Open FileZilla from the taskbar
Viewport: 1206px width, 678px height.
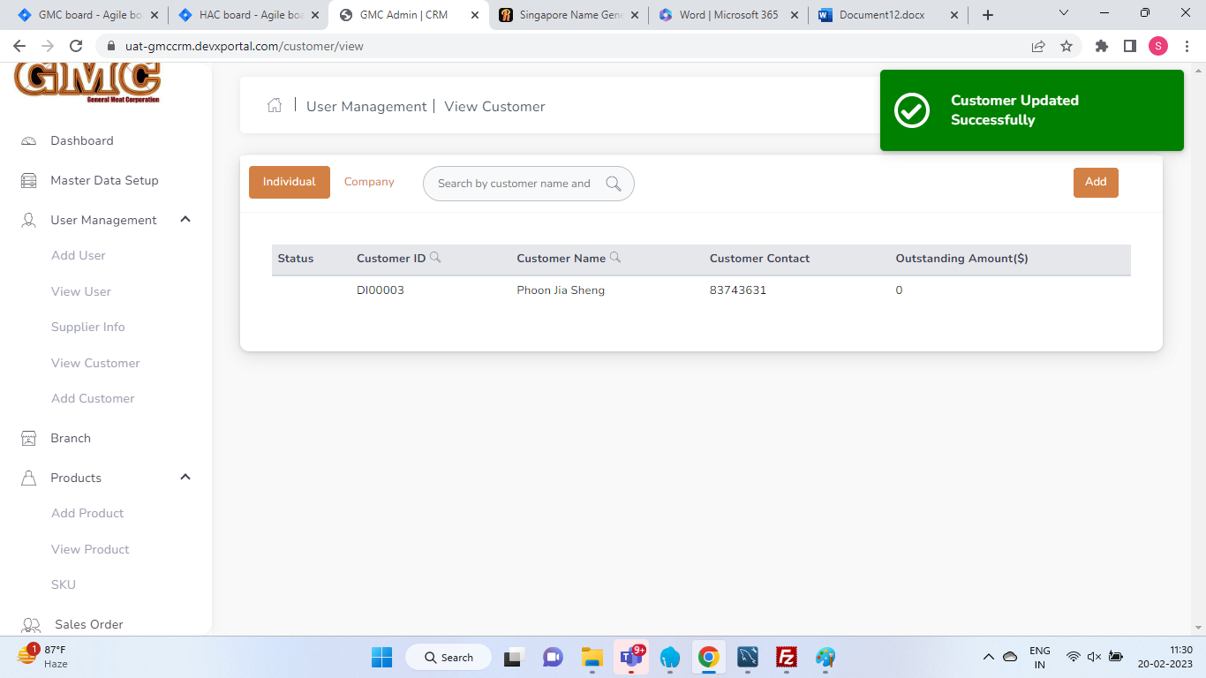tap(786, 658)
